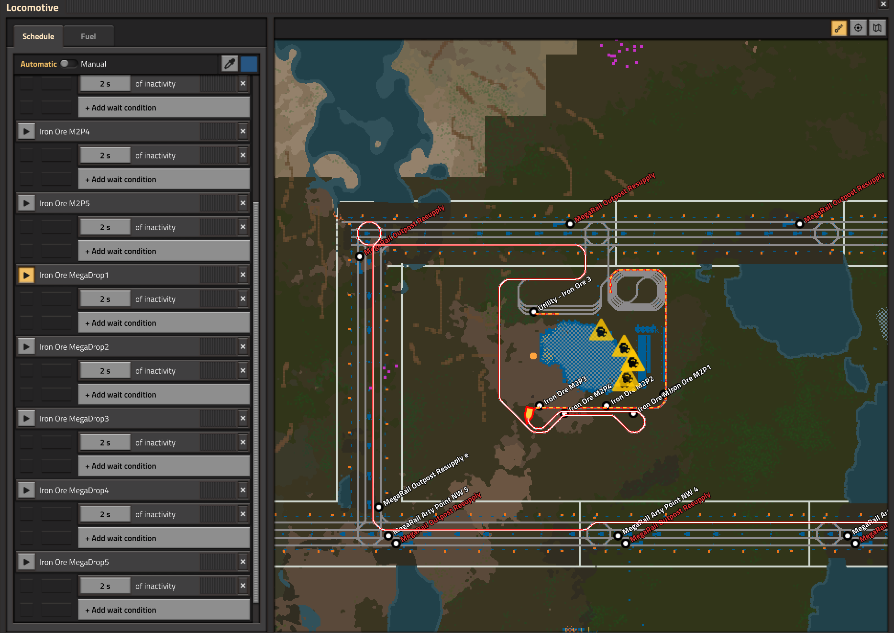Remove Iron Ore M2P4 from schedule
The height and width of the screenshot is (633, 894).
(x=243, y=131)
